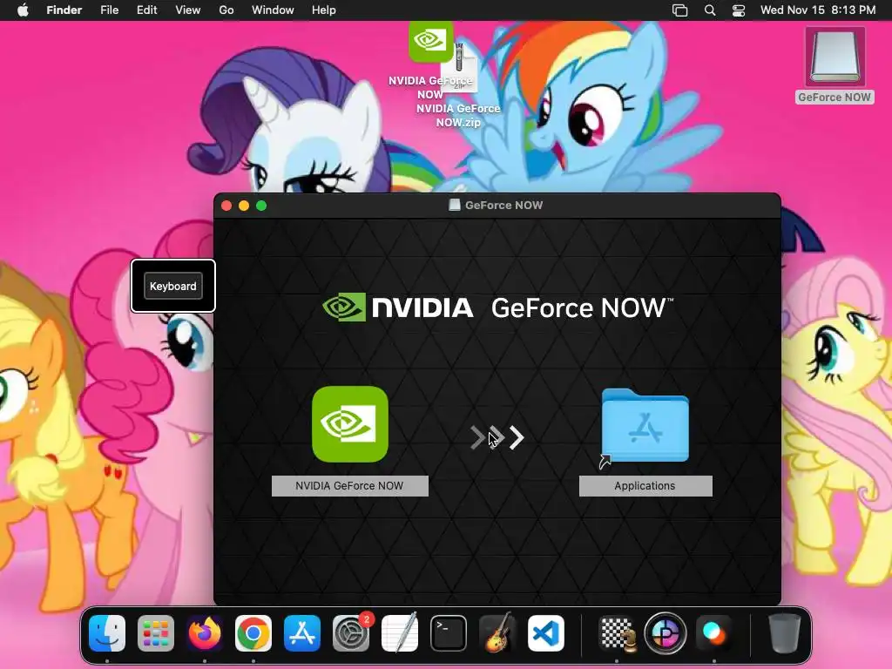Click the GeForce NOW window title disk icon

(455, 205)
